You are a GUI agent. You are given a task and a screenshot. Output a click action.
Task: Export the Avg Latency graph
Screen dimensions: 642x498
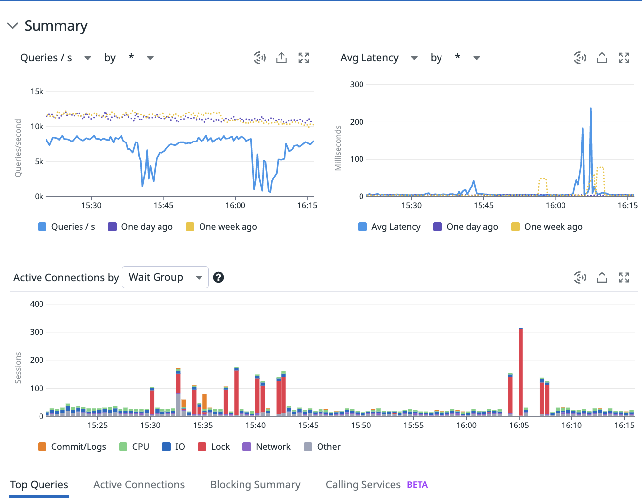click(x=602, y=58)
